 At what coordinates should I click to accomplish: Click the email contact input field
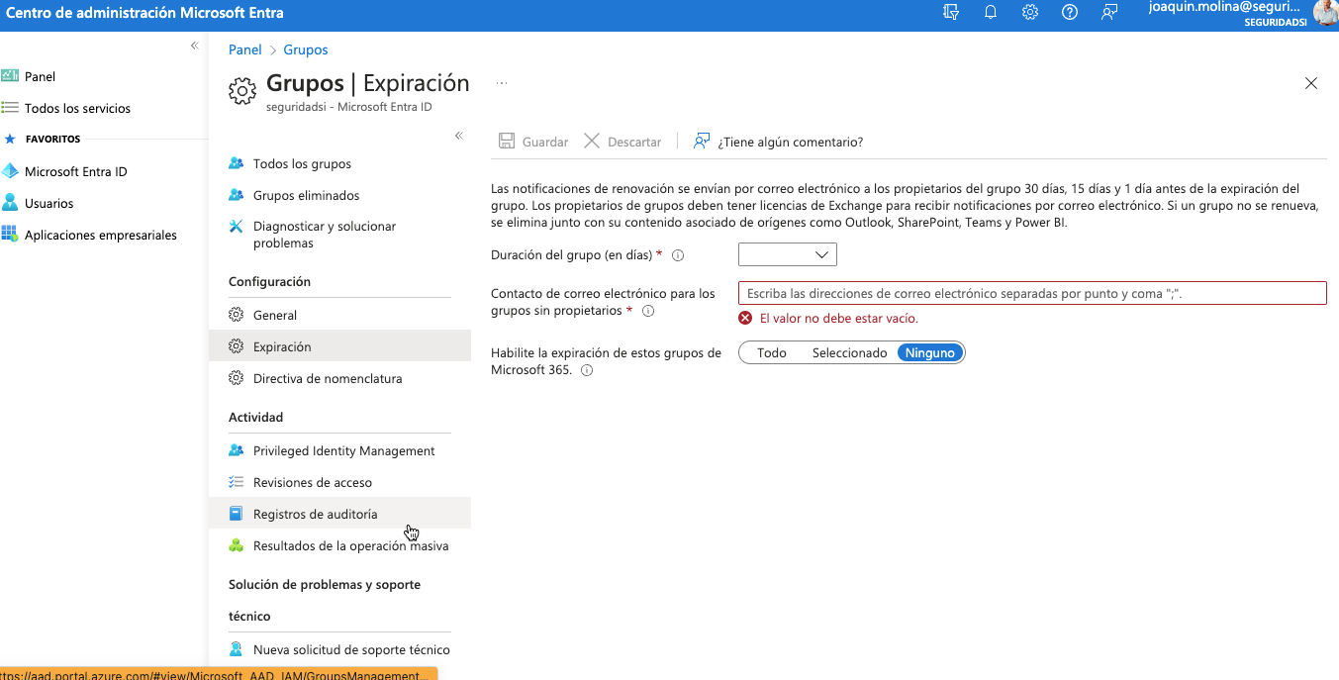click(1031, 293)
